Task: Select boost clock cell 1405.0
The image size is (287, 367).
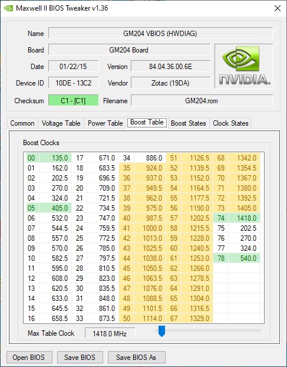Action: click(x=245, y=208)
